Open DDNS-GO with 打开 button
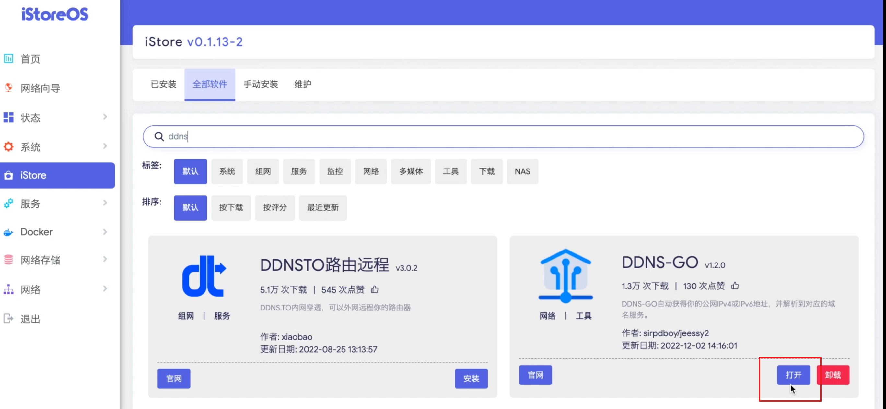 tap(794, 375)
